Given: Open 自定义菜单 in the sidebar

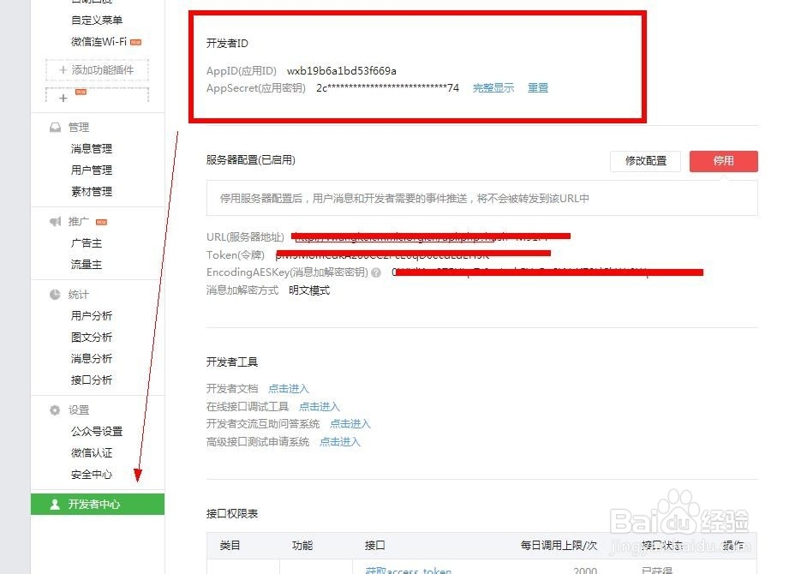Looking at the screenshot, I should (x=96, y=21).
